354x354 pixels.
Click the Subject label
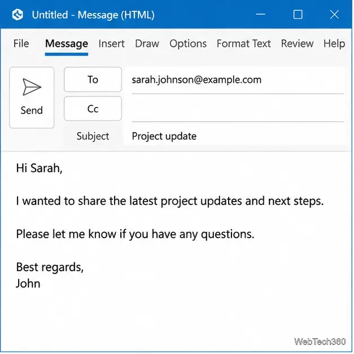[x=93, y=136]
